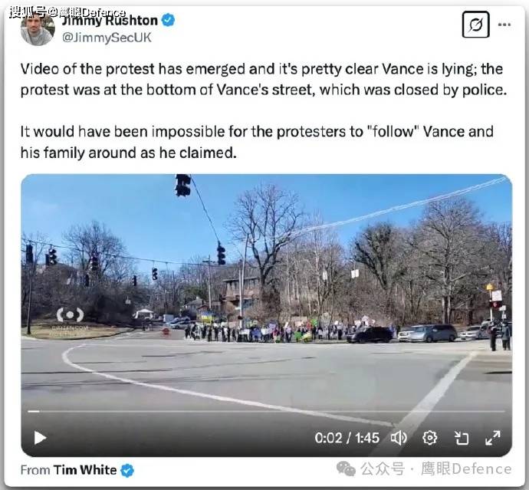
Task: Mute the video using the speaker icon
Action: pyautogui.click(x=399, y=438)
